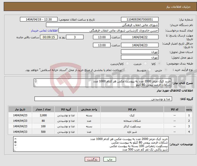Click unit بسته in کیک row
The height and width of the screenshot is (166, 197).
click(89, 115)
